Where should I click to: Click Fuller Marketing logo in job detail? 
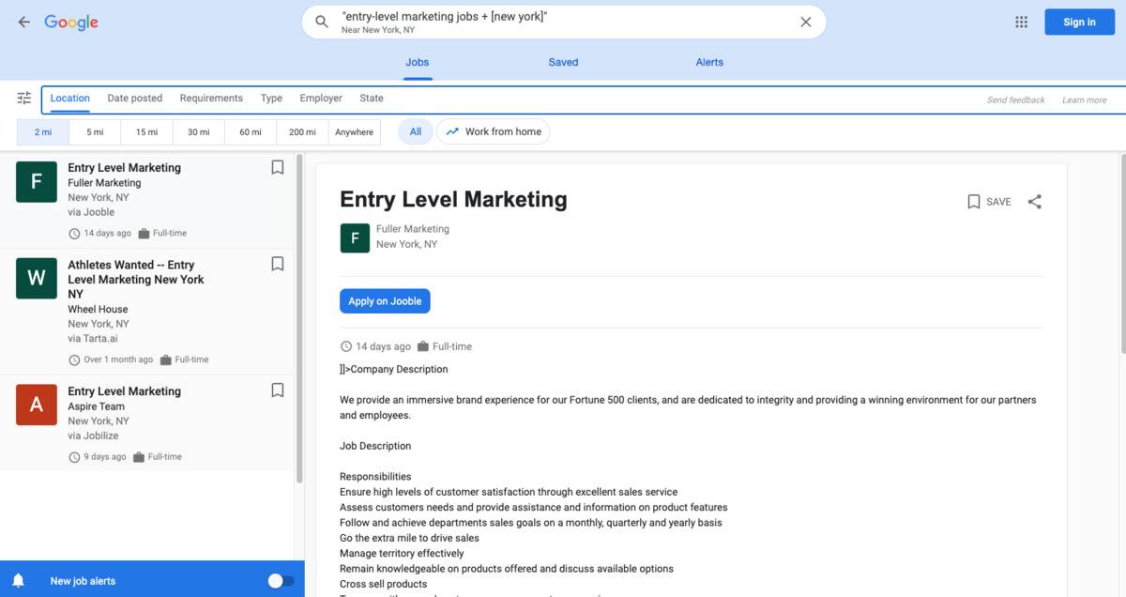point(355,238)
